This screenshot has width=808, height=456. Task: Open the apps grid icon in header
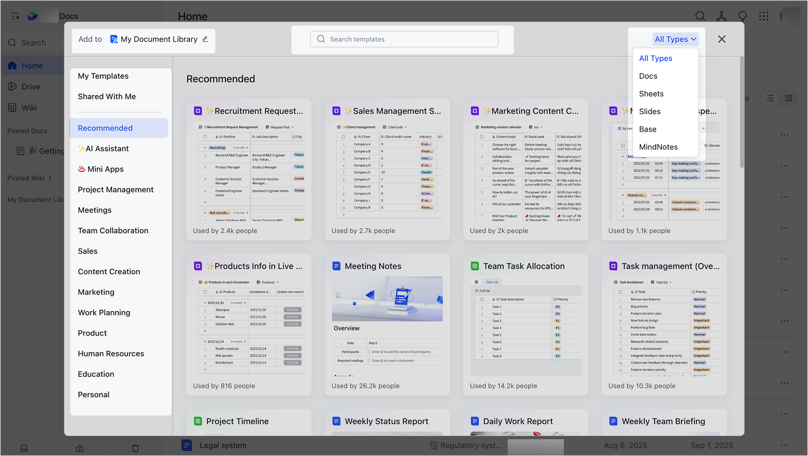[x=763, y=16]
